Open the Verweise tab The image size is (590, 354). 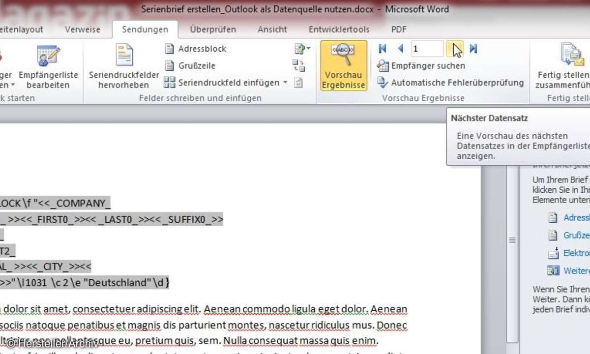[x=83, y=29]
